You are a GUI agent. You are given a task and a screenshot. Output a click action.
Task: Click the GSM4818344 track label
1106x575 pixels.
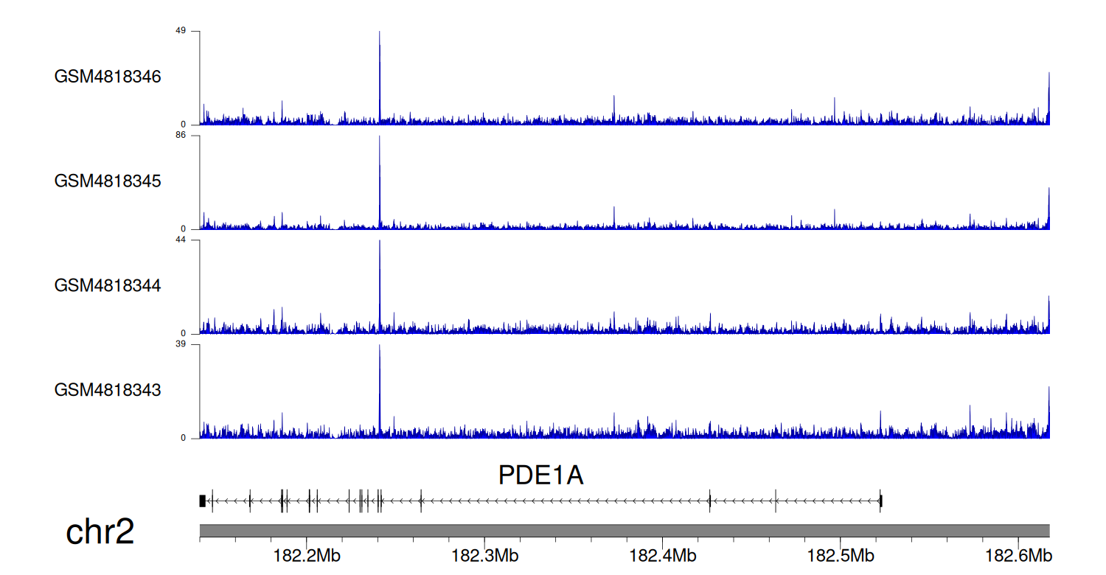[108, 285]
